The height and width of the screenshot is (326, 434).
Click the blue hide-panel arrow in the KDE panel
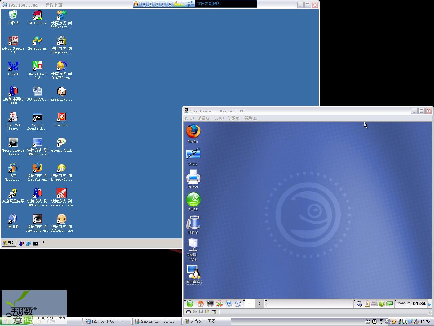[430, 304]
